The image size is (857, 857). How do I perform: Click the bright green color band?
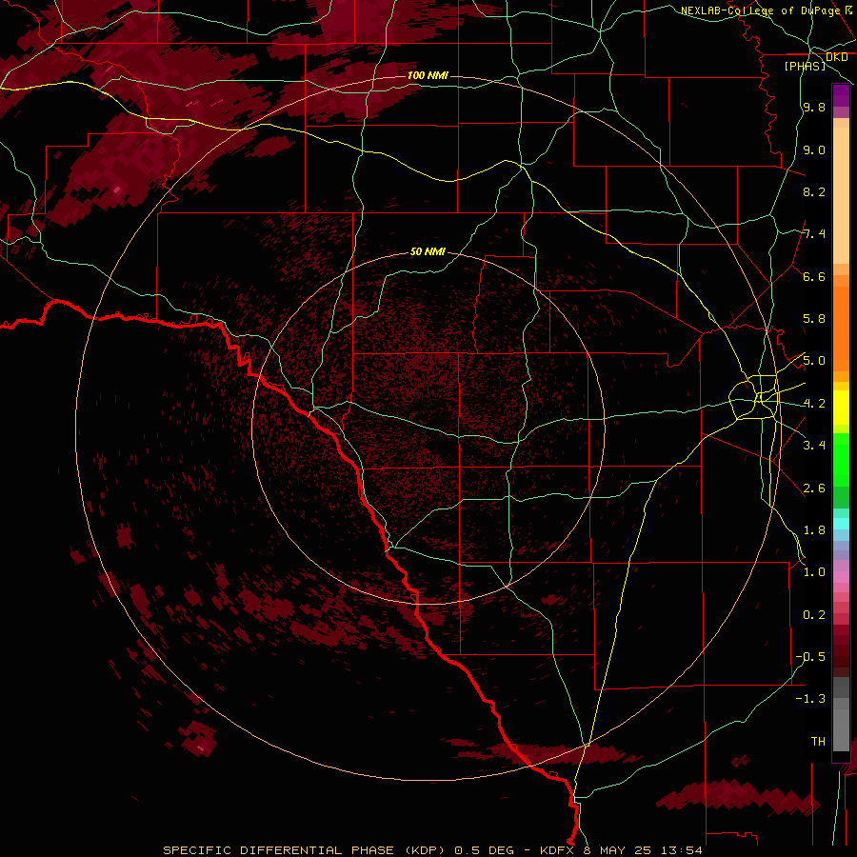coord(841,460)
